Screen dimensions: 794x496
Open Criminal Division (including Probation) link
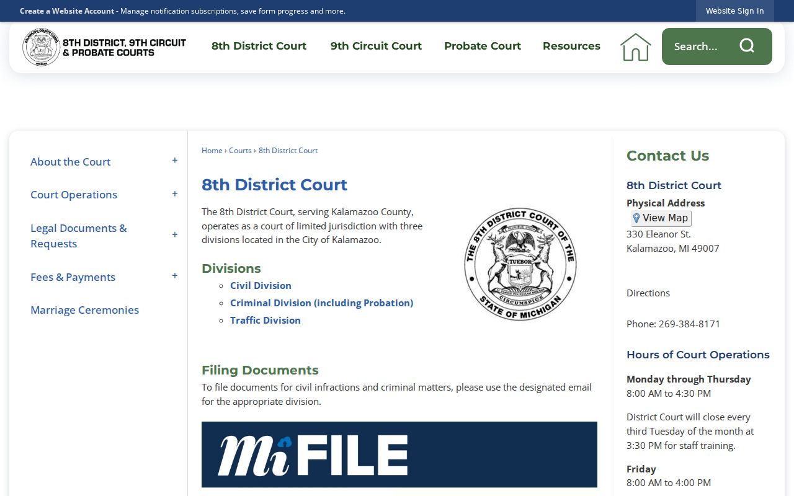point(321,303)
